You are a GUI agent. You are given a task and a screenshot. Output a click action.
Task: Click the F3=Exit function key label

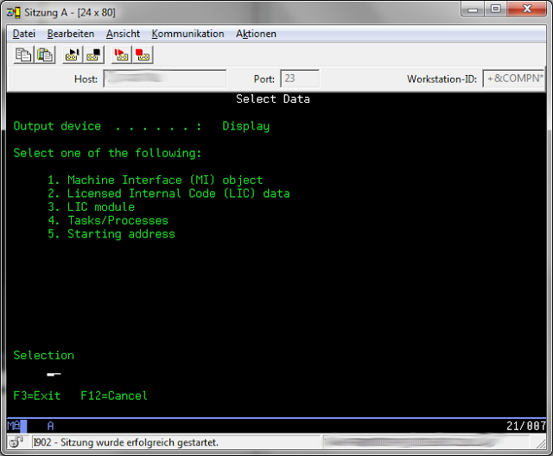click(37, 396)
